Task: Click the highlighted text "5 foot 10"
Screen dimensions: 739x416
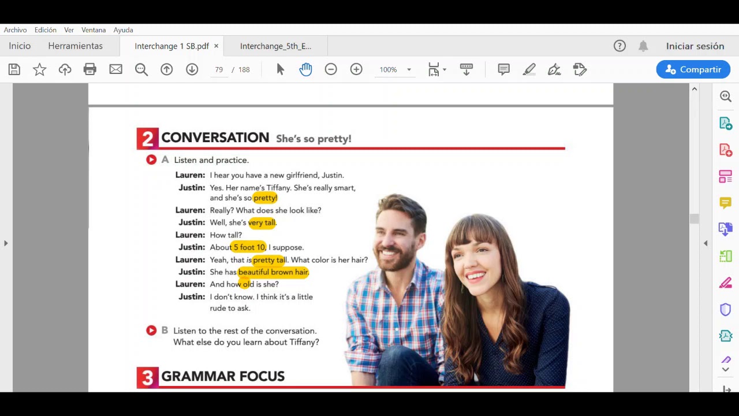Action: [249, 247]
